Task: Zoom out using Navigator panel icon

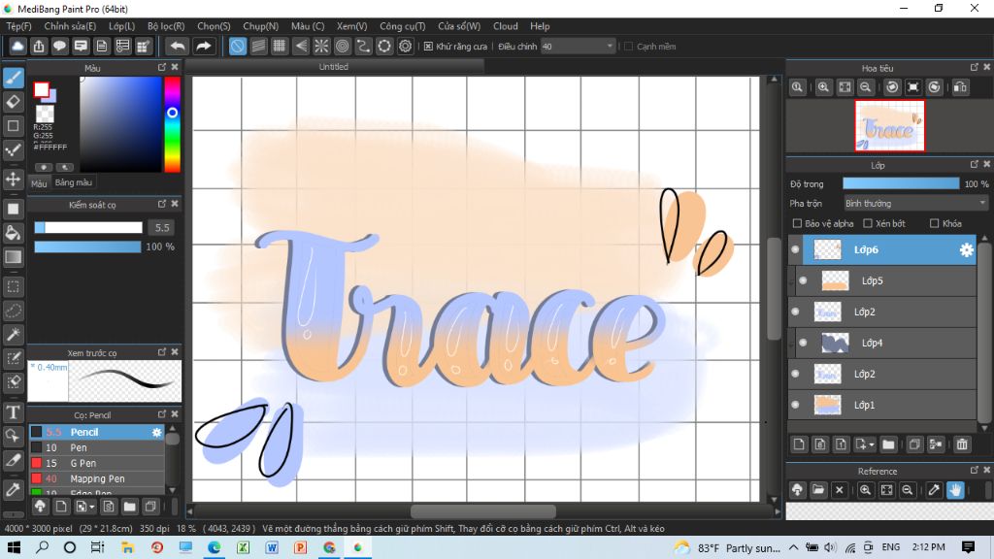Action: (x=865, y=86)
